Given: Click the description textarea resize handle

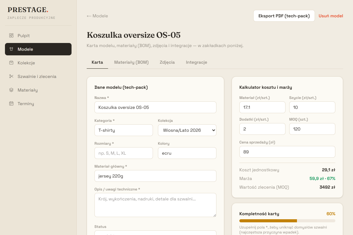Looking at the screenshot, I should point(215,215).
